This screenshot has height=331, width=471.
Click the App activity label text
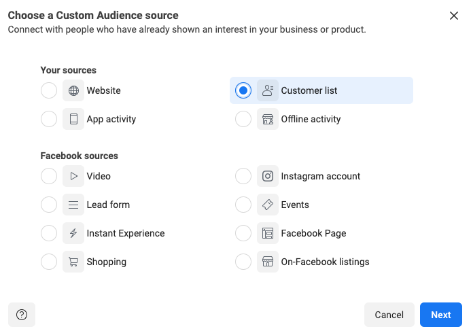(111, 119)
